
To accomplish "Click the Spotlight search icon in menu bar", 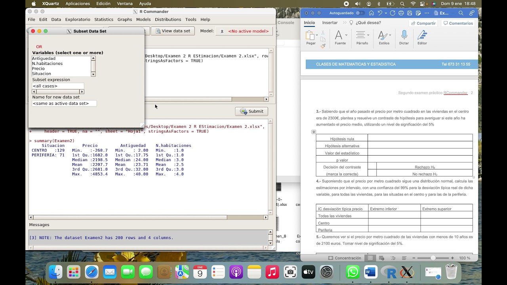I will point(402,4).
